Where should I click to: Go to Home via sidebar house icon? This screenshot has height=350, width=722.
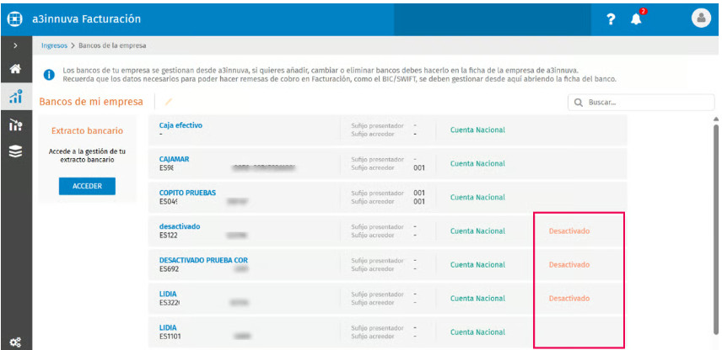point(16,69)
